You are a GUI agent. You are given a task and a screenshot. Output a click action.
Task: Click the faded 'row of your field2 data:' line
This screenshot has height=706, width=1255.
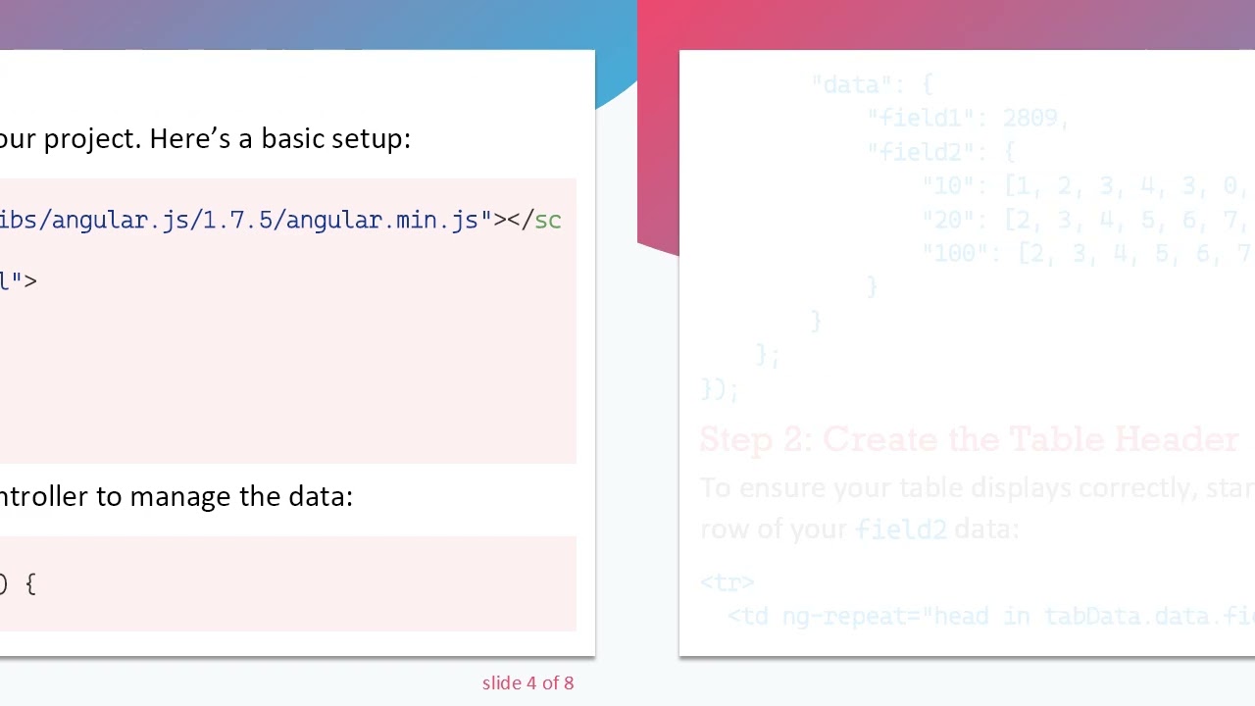860,529
